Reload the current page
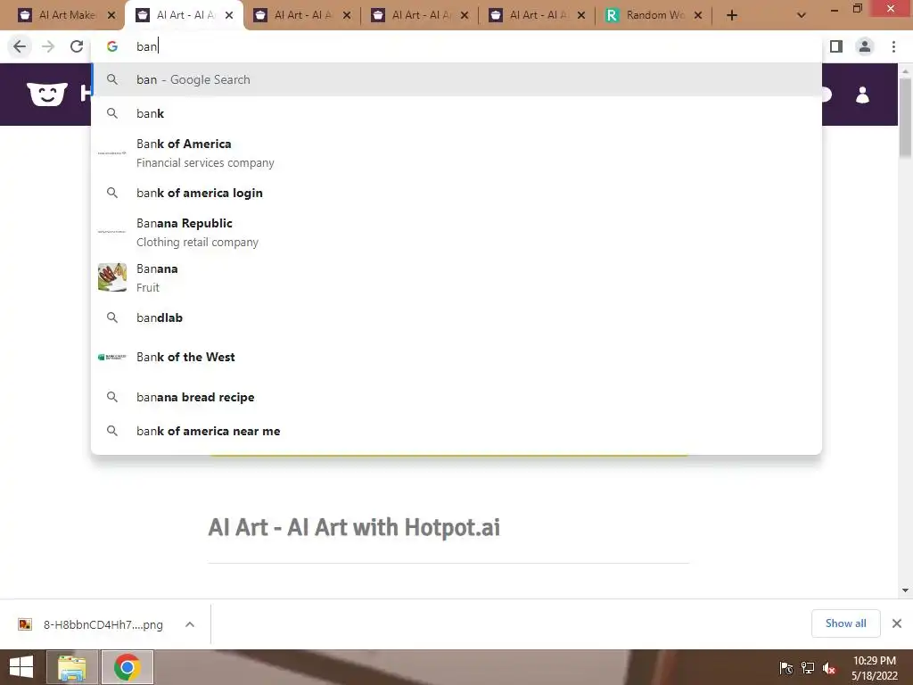913x685 pixels. click(77, 46)
